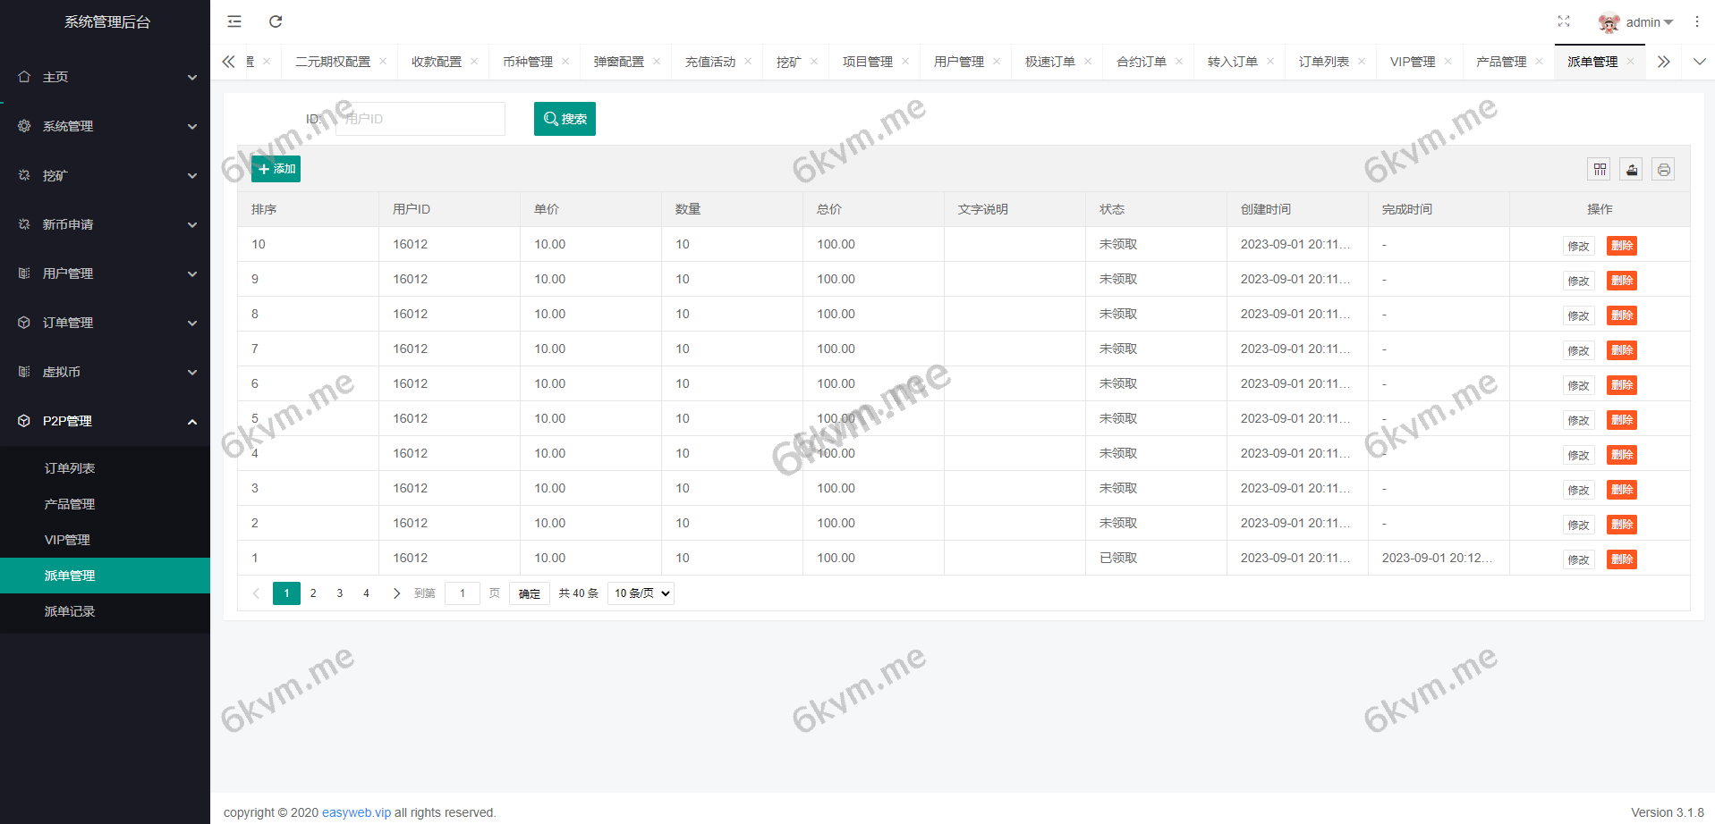Click the search magnifier in 搜索 button
This screenshot has width=1715, height=824.
click(x=550, y=118)
